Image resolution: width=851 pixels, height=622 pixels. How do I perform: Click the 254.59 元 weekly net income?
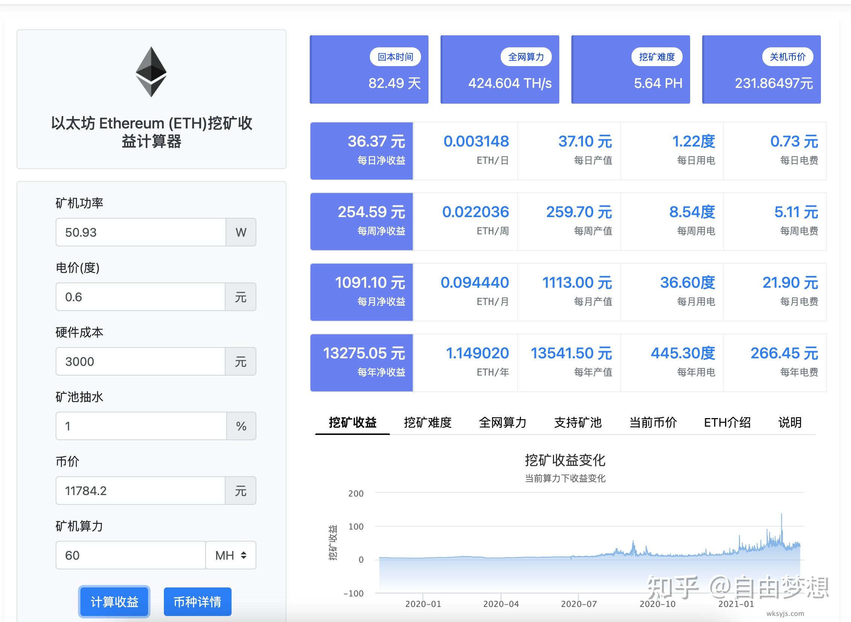(371, 212)
